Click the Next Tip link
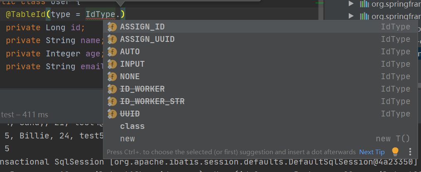The height and width of the screenshot is (172, 421). click(372, 152)
